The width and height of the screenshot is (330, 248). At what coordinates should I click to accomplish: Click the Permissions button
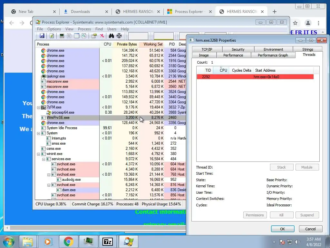click(255, 215)
